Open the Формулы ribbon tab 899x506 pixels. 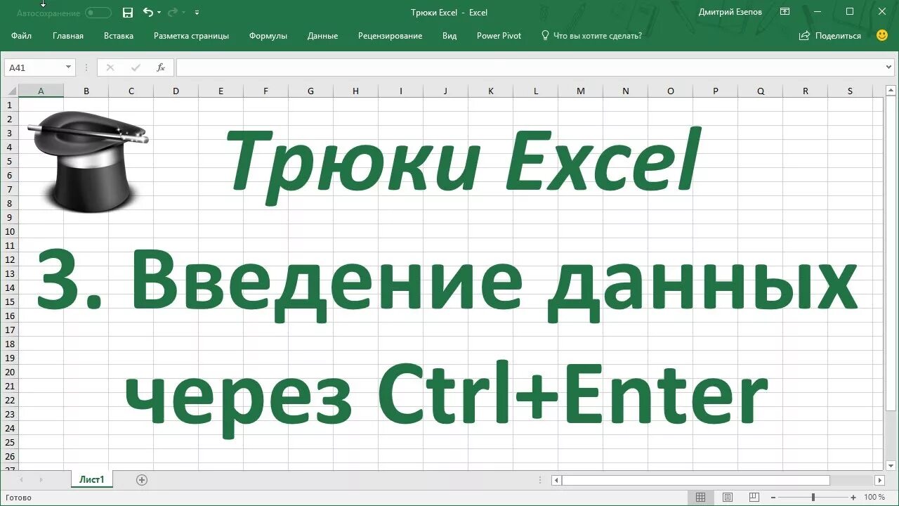click(268, 36)
